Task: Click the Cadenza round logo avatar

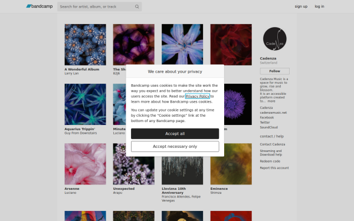Action: [x=274, y=39]
